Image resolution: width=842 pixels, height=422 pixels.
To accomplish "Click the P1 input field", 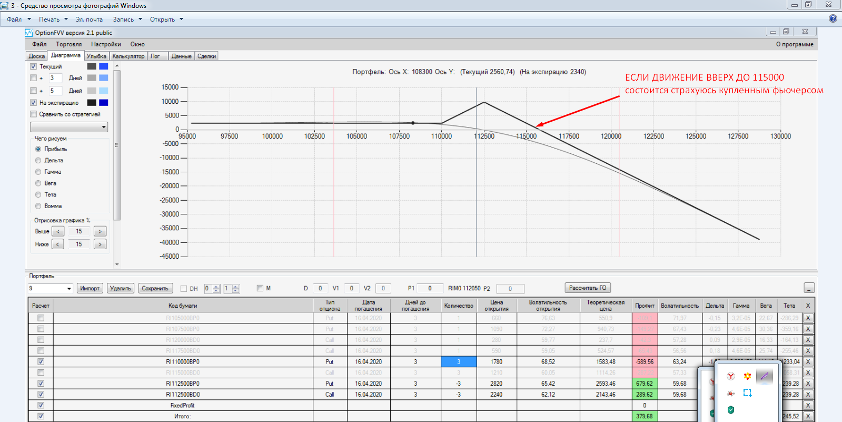I will (430, 288).
